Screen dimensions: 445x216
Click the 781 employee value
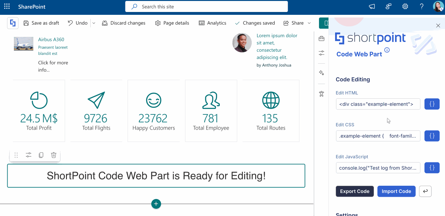pos(211,118)
